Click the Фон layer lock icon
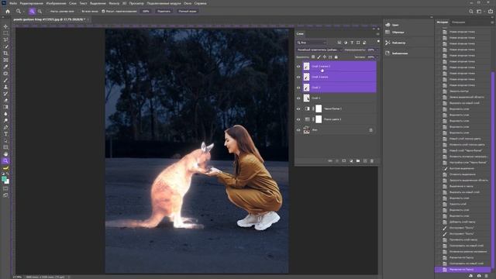Screen dimensions: 496x279 pyautogui.click(x=370, y=130)
